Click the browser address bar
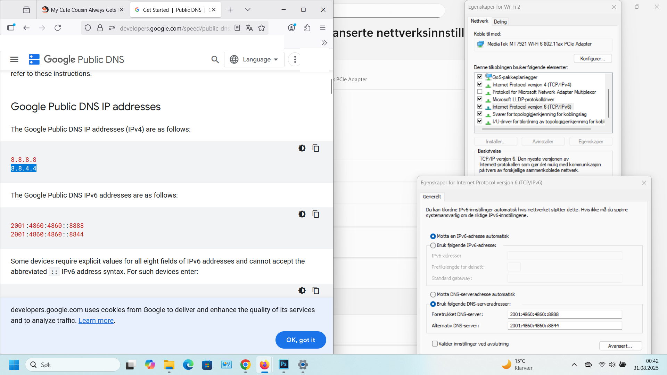Screen dimensions: 667x375 [174, 28]
